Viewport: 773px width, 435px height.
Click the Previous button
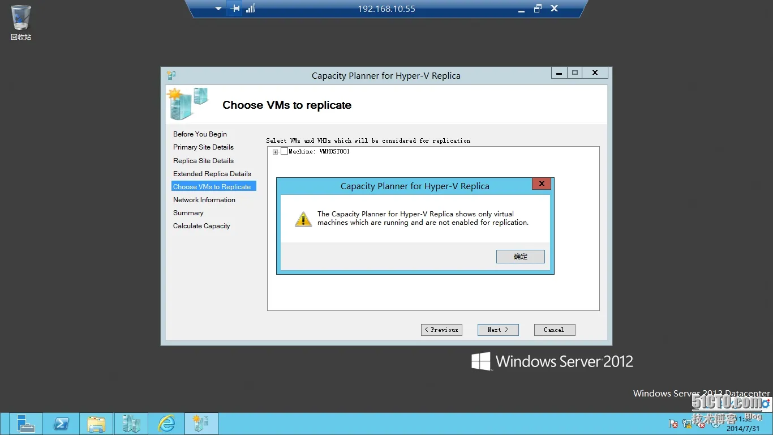pyautogui.click(x=441, y=330)
